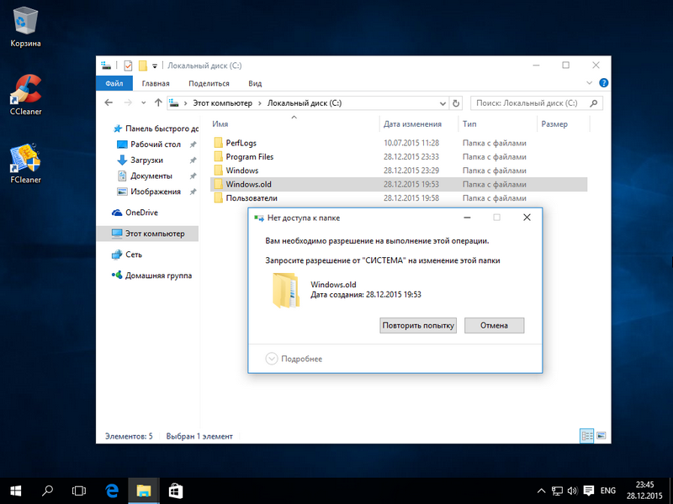Click the search box for Локальный диск
This screenshot has width=673, height=504.
(532, 102)
